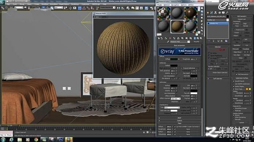
Task: Expand the BRDF rollout
Action: (x=180, y=118)
